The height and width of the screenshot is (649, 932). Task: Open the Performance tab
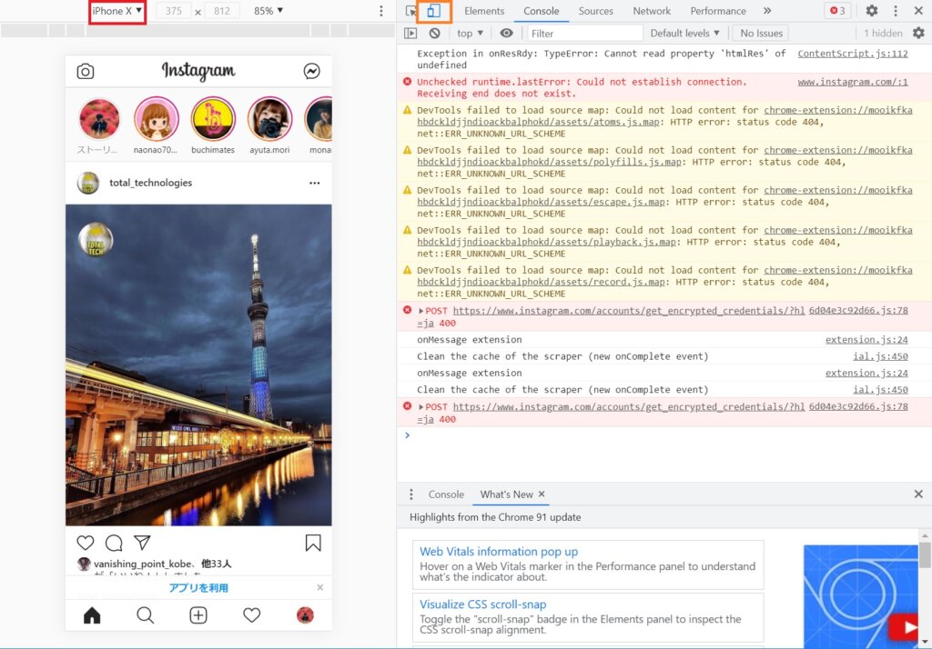click(x=718, y=11)
